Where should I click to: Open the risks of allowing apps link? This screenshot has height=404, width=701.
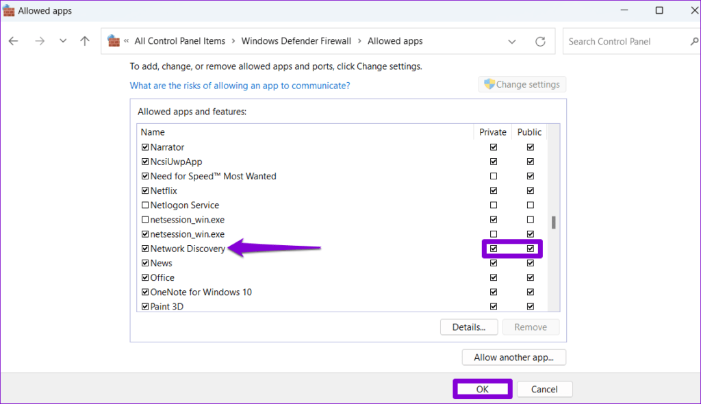point(240,85)
